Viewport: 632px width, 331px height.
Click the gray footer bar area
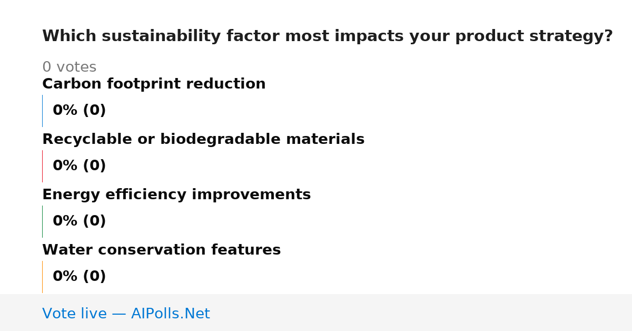pos(316,313)
